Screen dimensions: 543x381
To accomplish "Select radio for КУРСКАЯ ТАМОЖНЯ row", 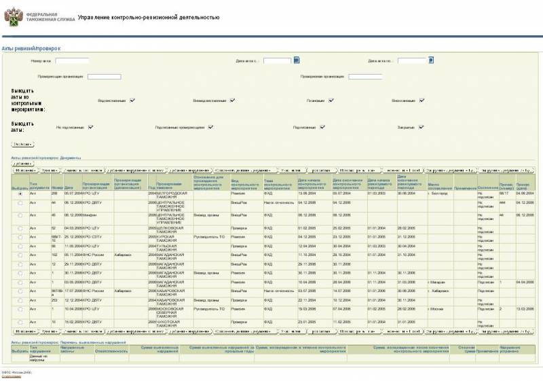I will pyautogui.click(x=20, y=237).
